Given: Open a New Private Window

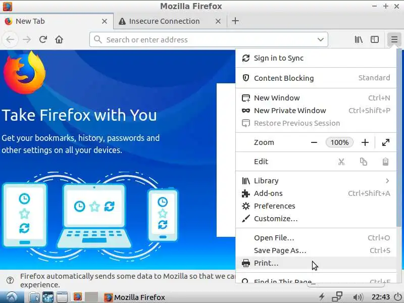Looking at the screenshot, I should (x=316, y=111).
